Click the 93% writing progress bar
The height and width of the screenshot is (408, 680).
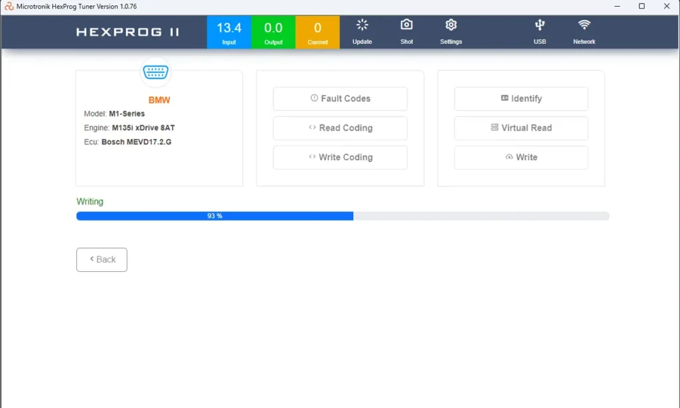pyautogui.click(x=343, y=215)
